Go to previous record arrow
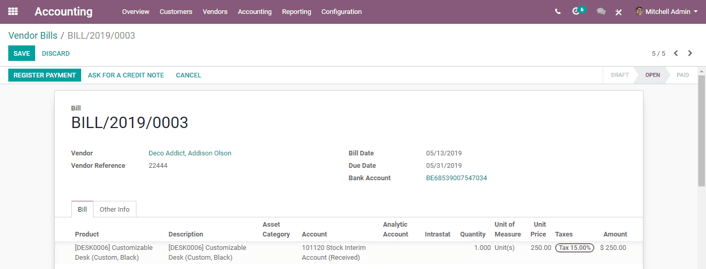The width and height of the screenshot is (706, 269). coord(676,53)
